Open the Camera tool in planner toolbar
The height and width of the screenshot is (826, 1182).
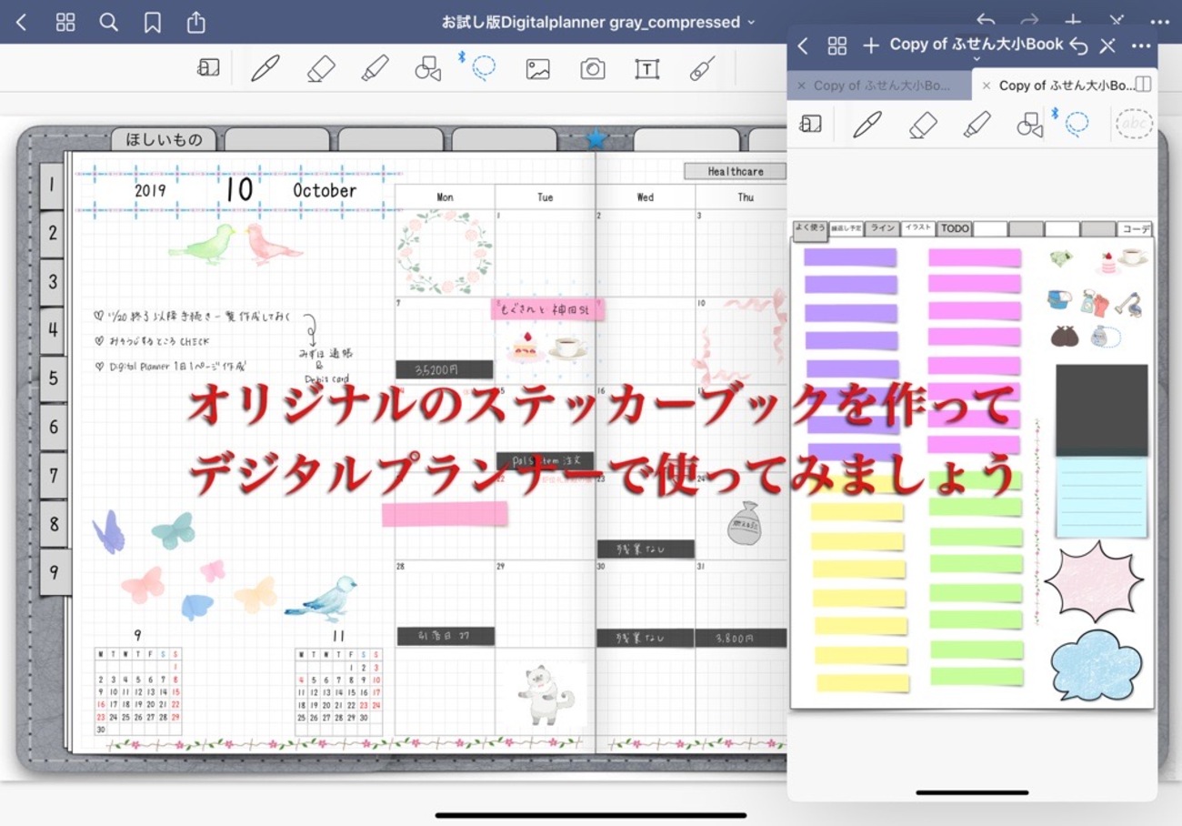593,69
